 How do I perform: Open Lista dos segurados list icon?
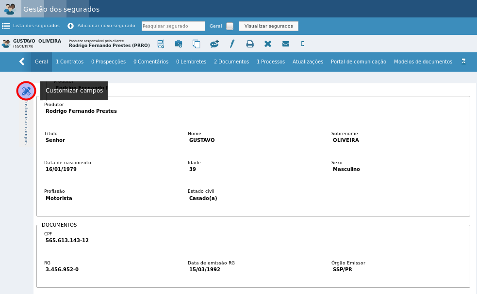(6, 26)
